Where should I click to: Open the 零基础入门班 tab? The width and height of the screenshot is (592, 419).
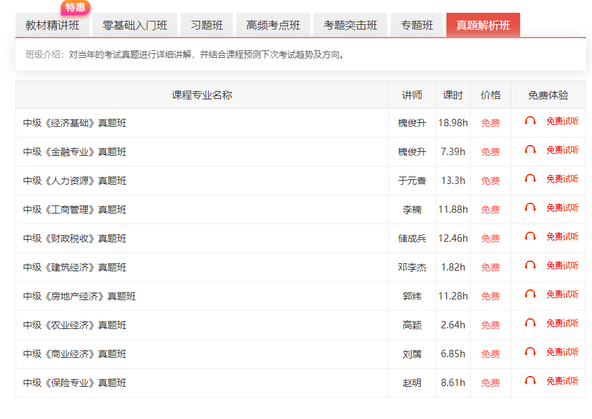click(135, 26)
